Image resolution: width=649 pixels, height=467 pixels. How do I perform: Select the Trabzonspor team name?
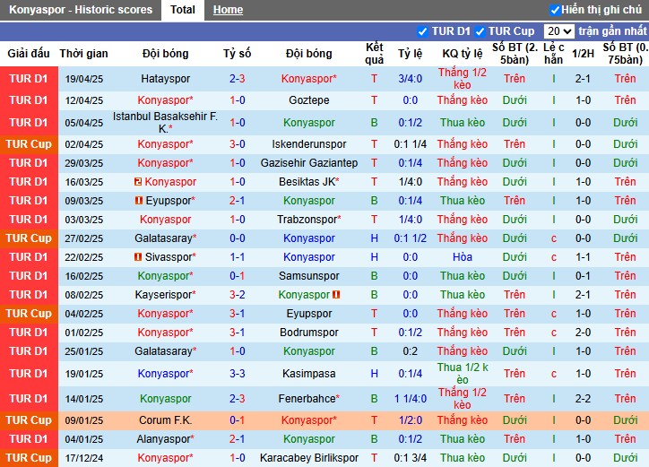click(307, 220)
